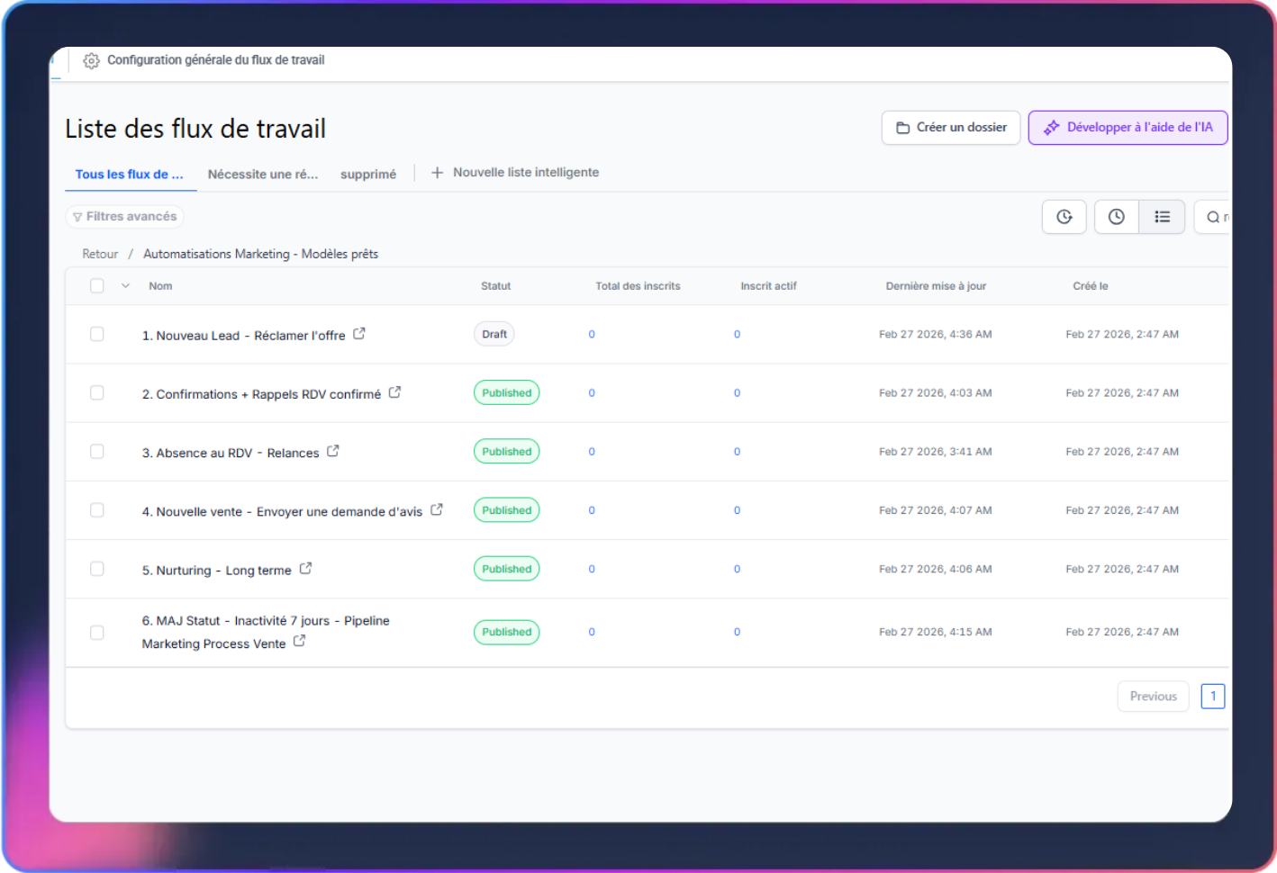Click Développer à l'aide de l'IA button

[1128, 128]
